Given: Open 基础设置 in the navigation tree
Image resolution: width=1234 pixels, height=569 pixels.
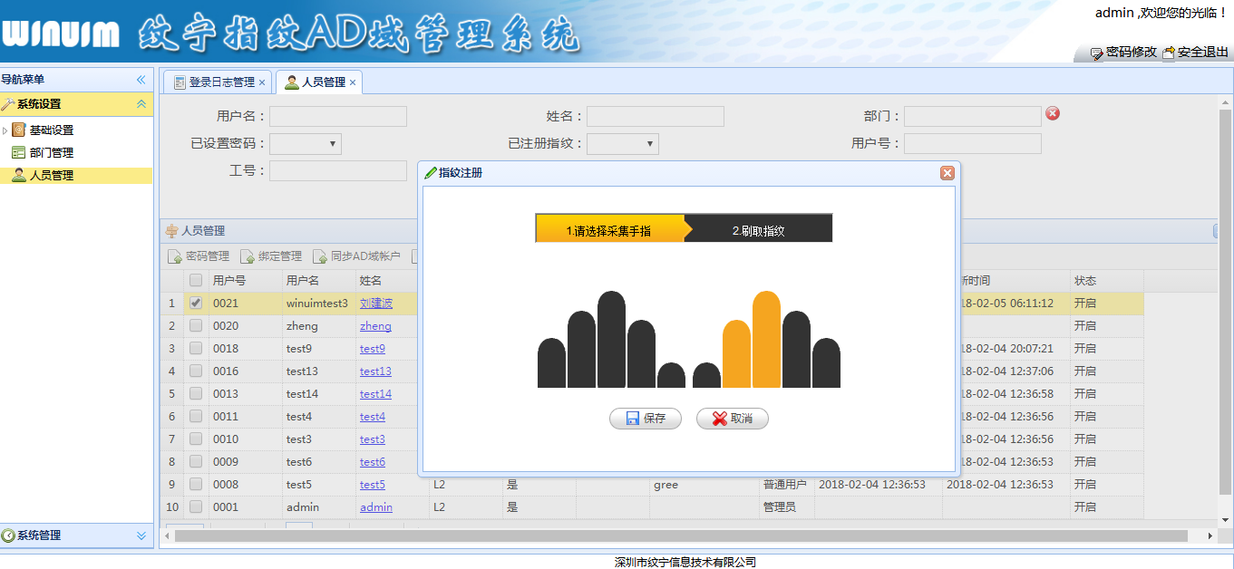Looking at the screenshot, I should point(52,130).
